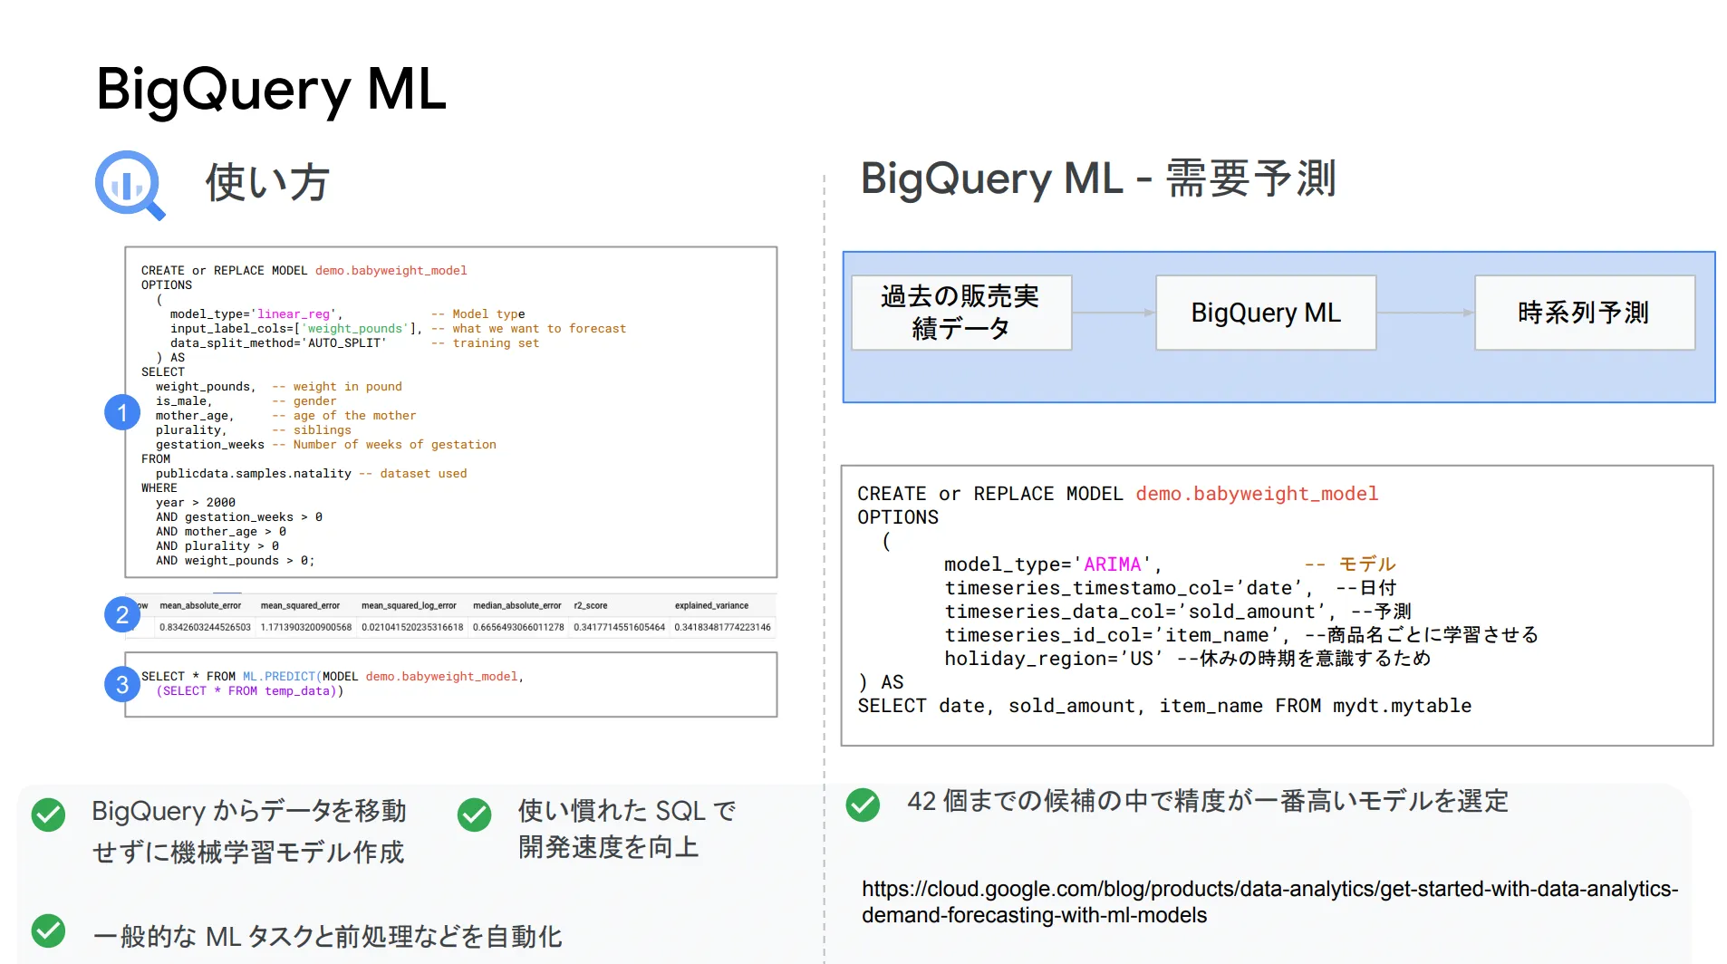Click '一般的な ML タスクと前処理などを自動化' text
This screenshot has width=1727, height=964.
(327, 936)
